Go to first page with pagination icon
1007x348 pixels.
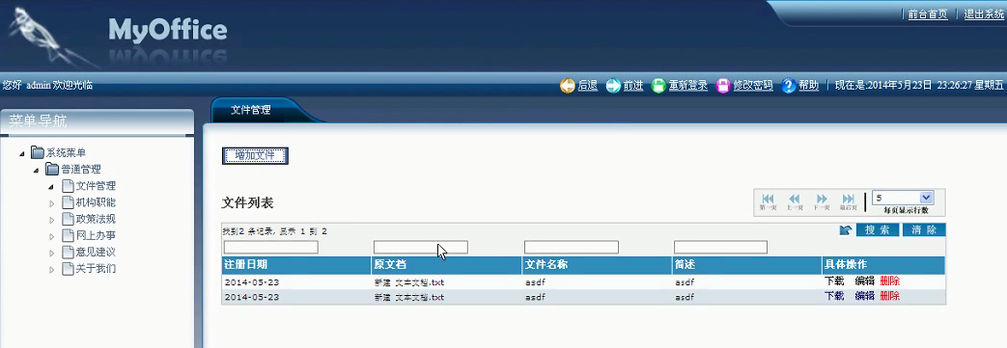point(768,200)
